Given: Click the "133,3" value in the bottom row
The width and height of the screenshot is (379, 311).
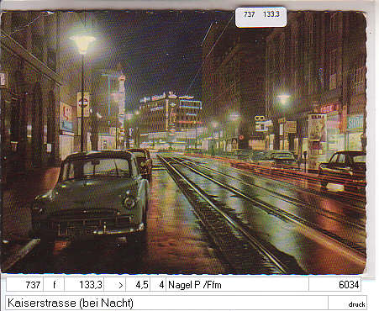Looking at the screenshot, I should pos(84,285).
